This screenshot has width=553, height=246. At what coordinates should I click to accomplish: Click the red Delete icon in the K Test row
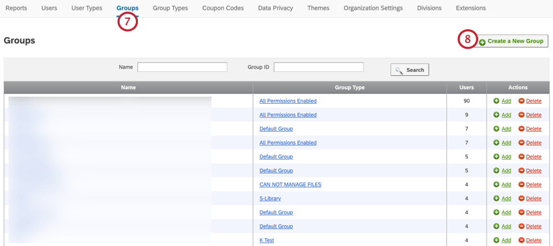[521, 240]
